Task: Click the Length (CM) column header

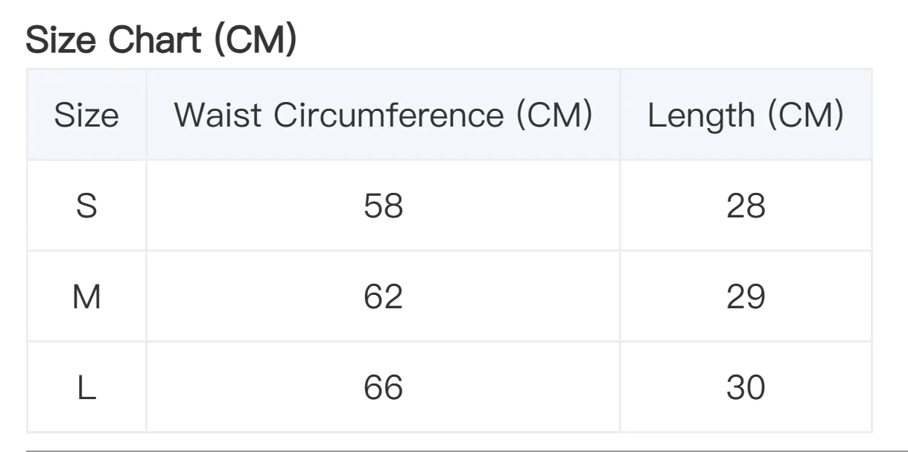Action: [x=746, y=115]
